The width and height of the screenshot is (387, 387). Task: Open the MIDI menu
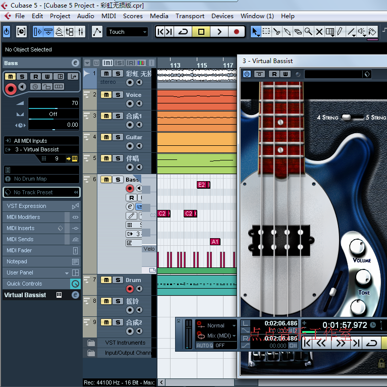click(x=108, y=16)
